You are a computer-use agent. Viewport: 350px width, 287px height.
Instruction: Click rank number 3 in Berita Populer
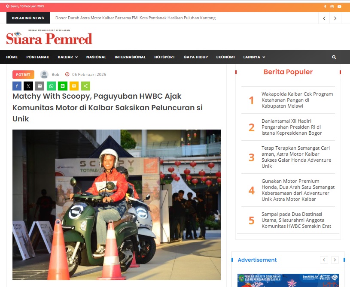(252, 157)
